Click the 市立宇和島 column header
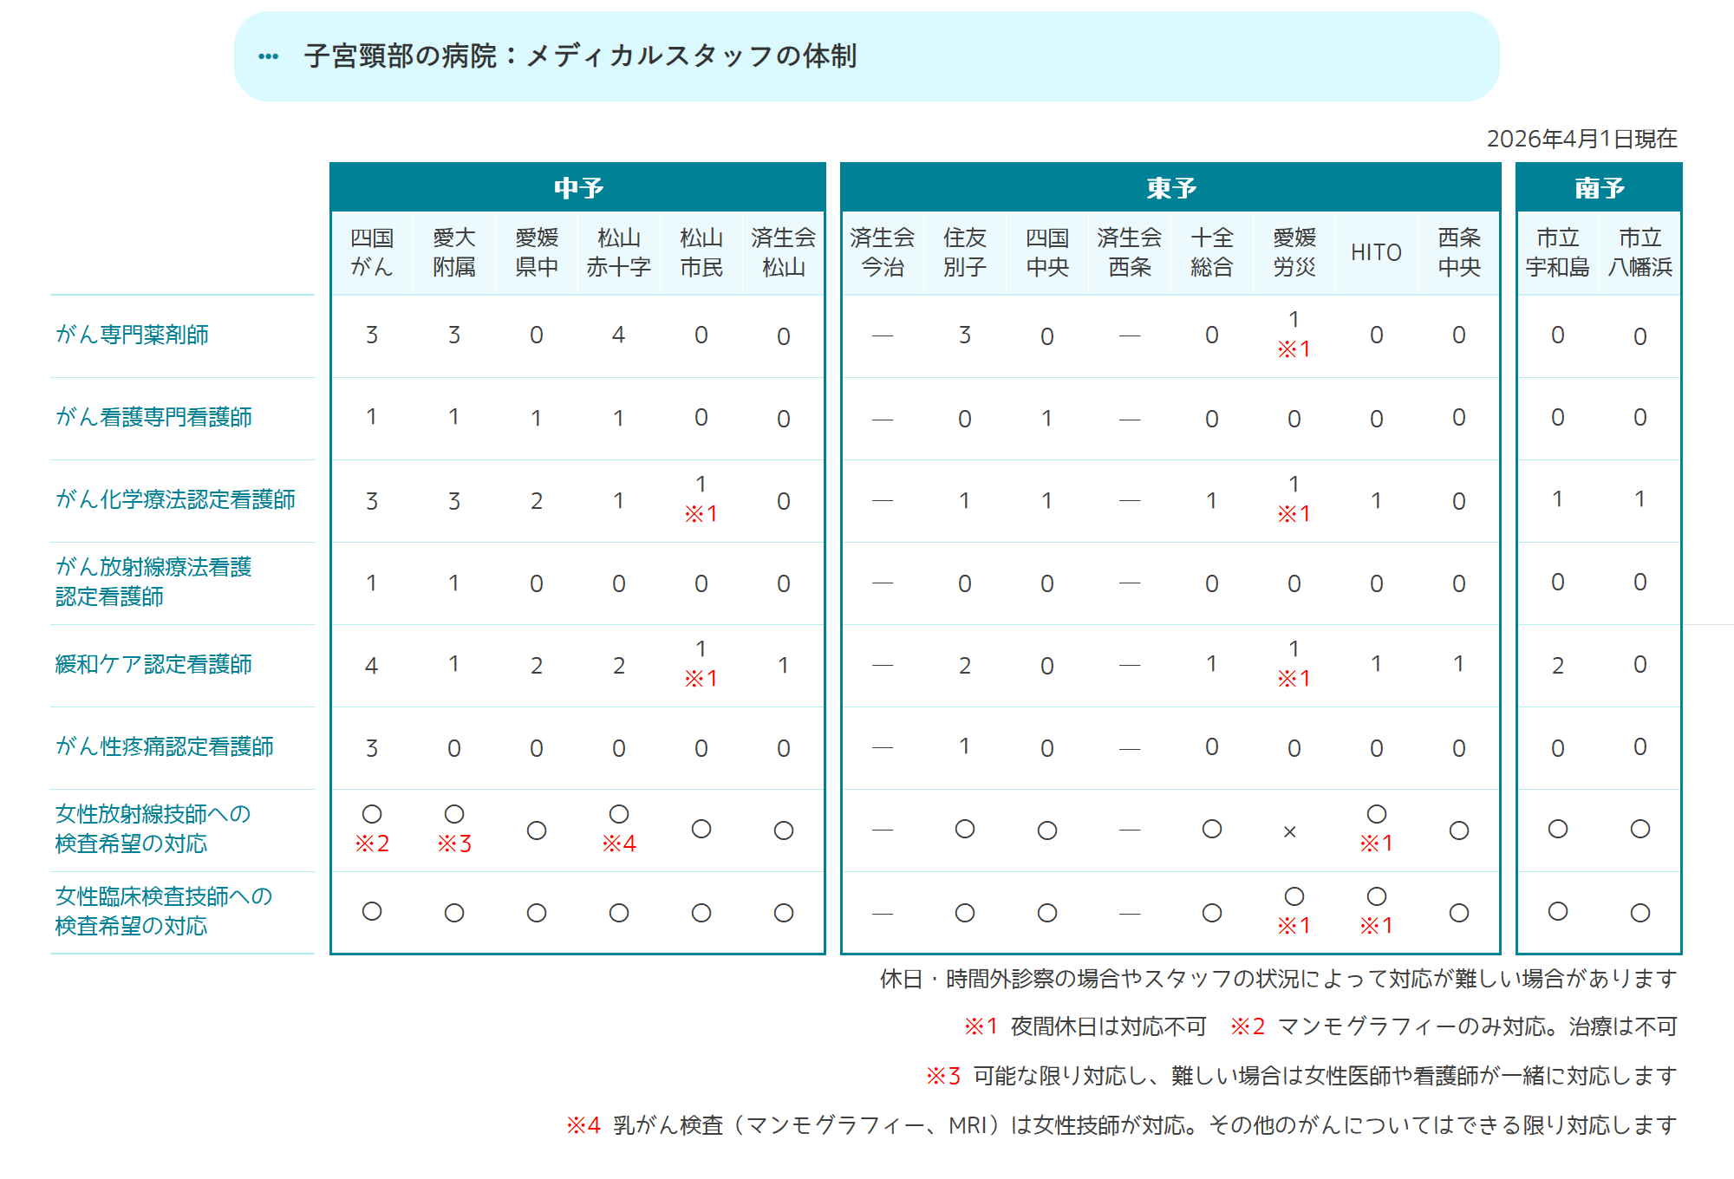This screenshot has width=1734, height=1179. (1558, 252)
